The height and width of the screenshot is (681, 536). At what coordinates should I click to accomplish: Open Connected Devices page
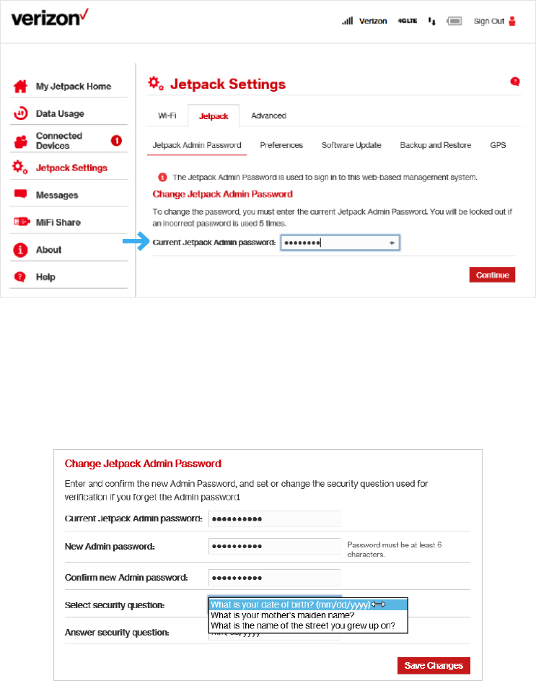point(58,141)
